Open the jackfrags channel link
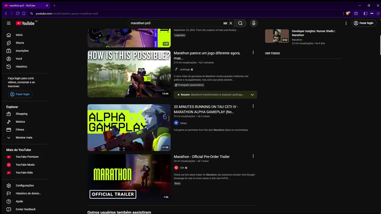The width and height of the screenshot is (381, 214). (185, 70)
